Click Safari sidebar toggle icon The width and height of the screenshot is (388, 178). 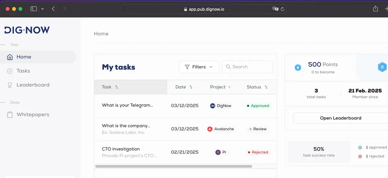[x=34, y=9]
